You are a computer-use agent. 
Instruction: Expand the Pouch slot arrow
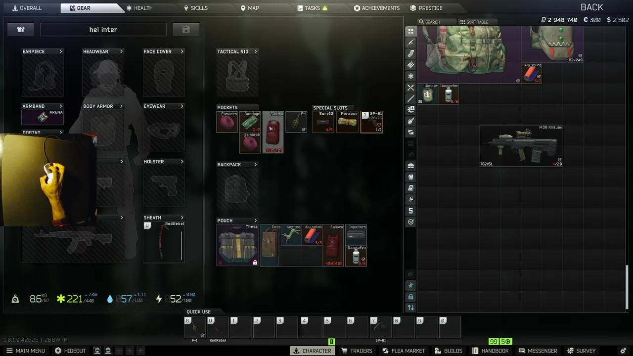255,221
